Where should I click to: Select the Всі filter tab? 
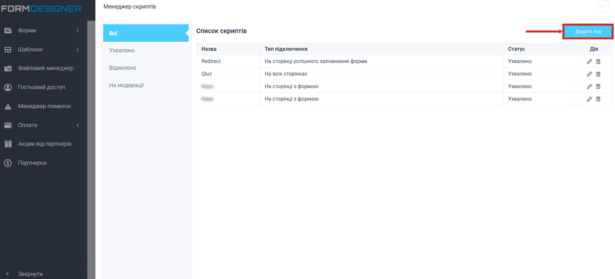(145, 33)
